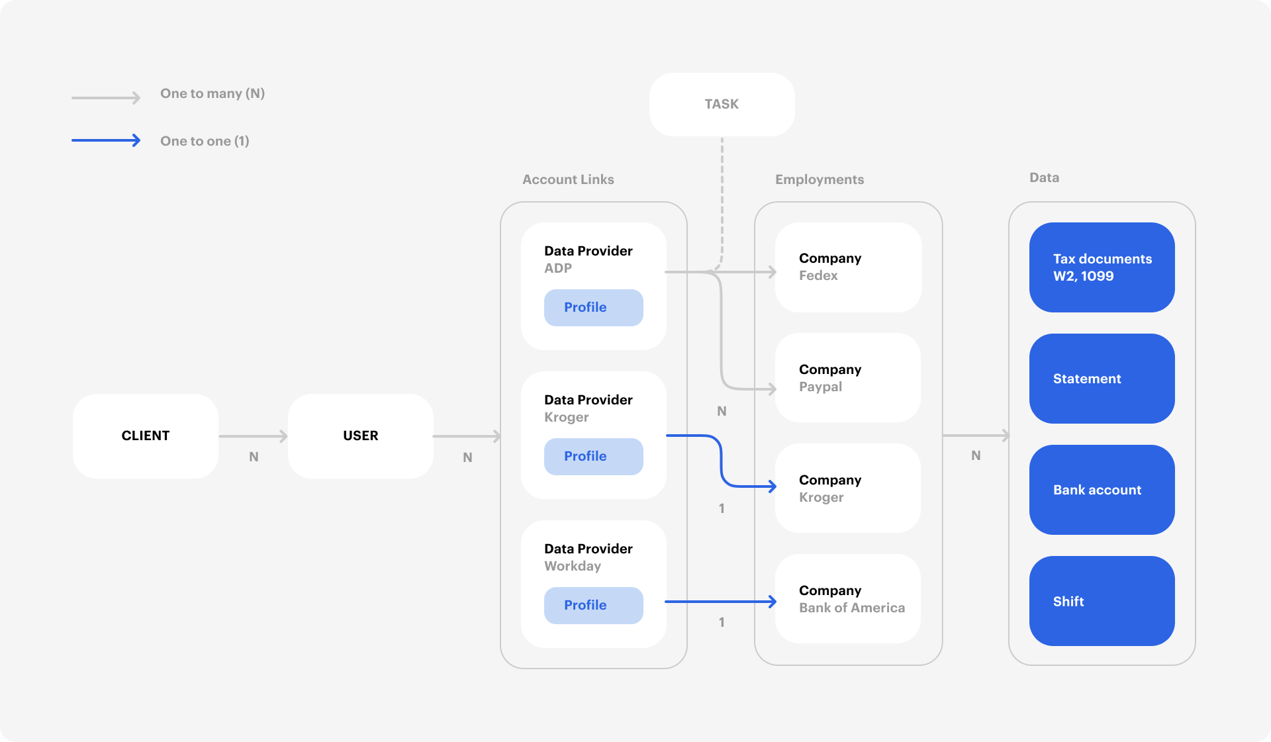Click the Profile button under Workday
The image size is (1271, 742).
click(593, 605)
